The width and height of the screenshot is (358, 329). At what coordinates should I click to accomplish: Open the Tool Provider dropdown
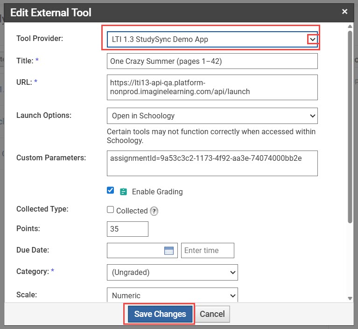tap(212, 40)
